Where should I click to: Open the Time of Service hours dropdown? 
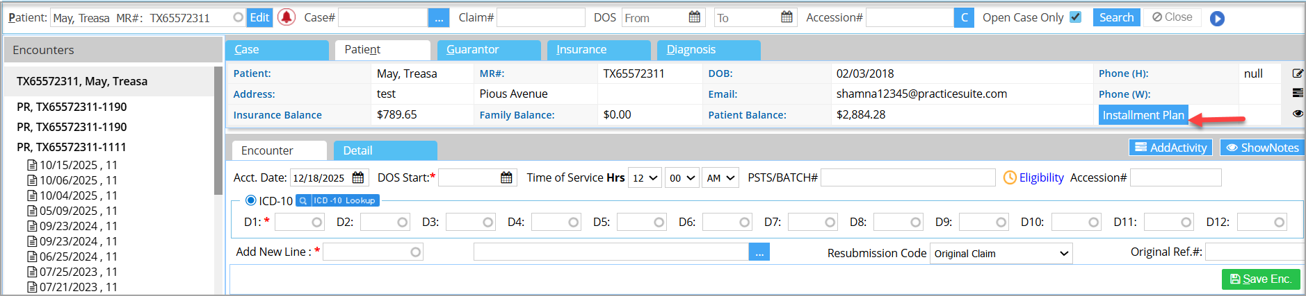(644, 178)
